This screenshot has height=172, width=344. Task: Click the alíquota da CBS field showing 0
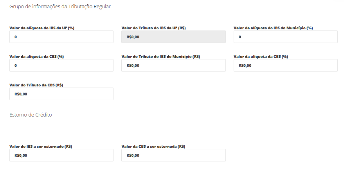pos(61,65)
